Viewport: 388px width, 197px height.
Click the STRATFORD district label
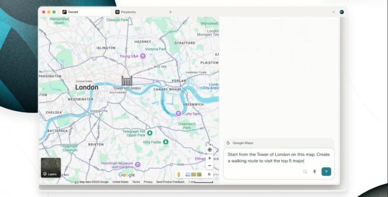coord(185,43)
